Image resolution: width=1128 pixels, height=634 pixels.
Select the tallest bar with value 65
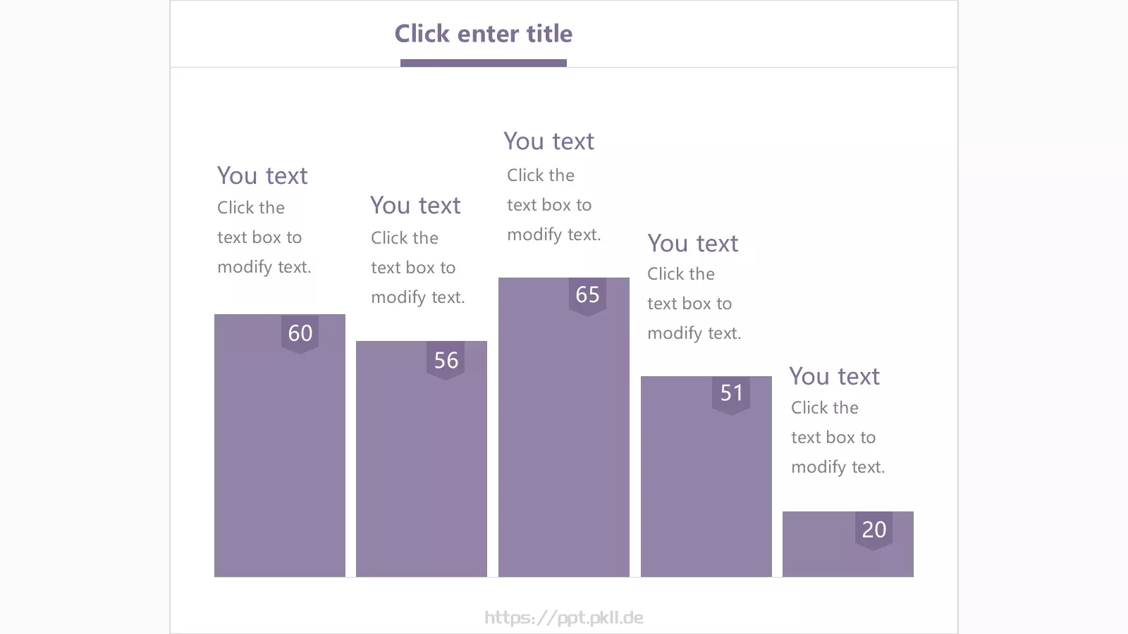(x=564, y=427)
